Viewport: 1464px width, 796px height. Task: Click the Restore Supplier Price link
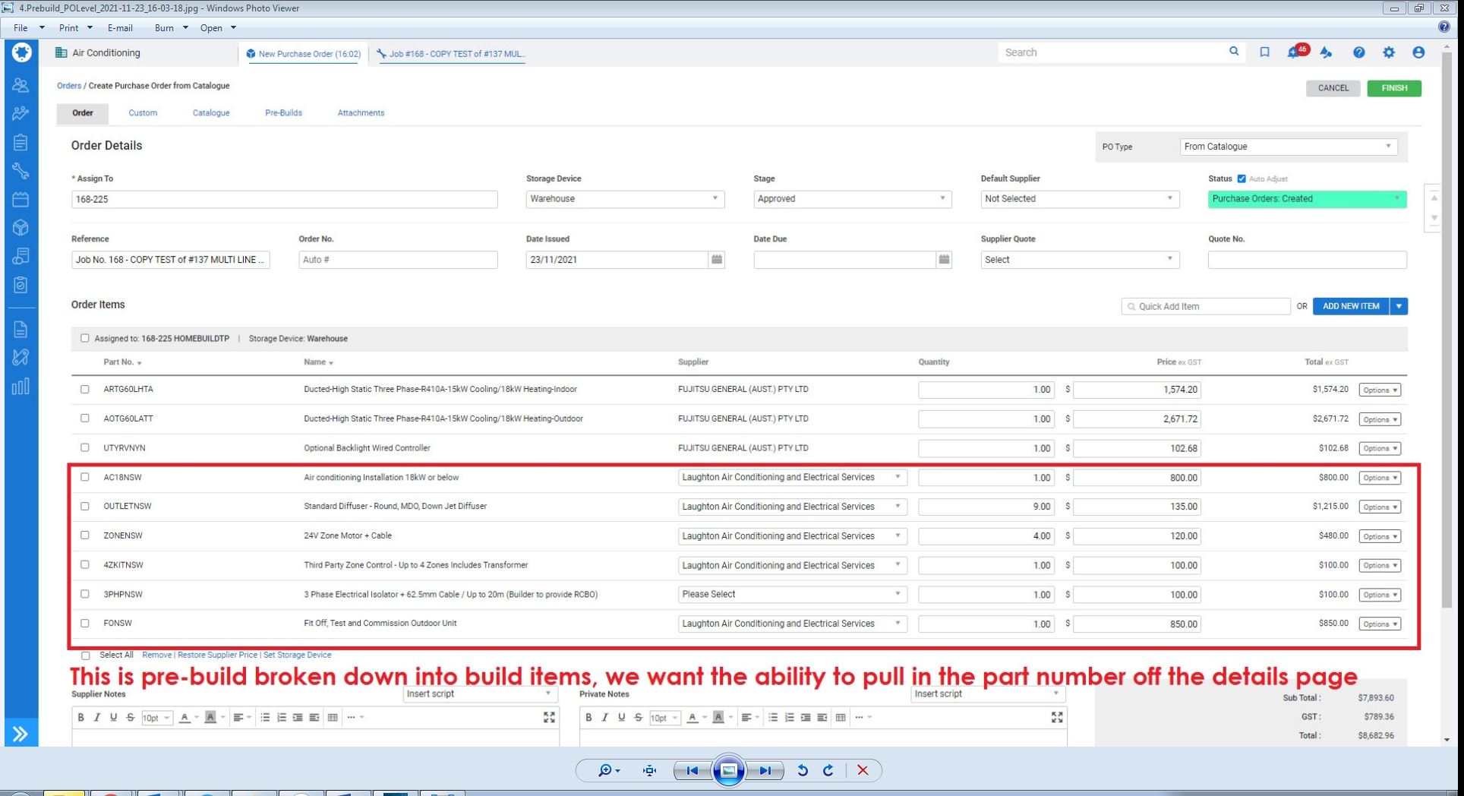(x=217, y=655)
